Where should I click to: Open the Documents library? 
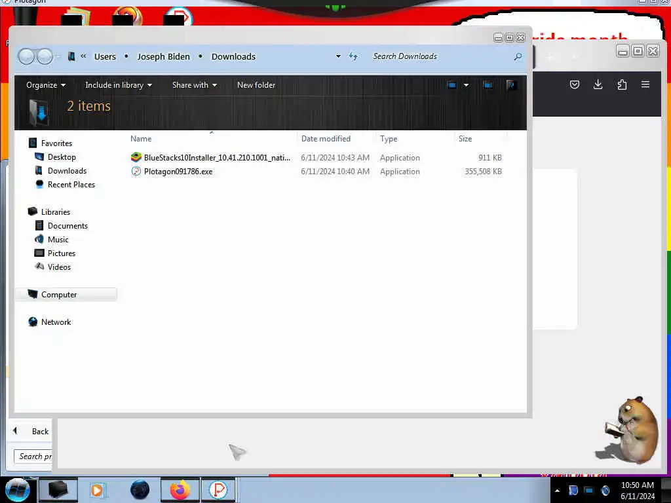pyautogui.click(x=67, y=225)
